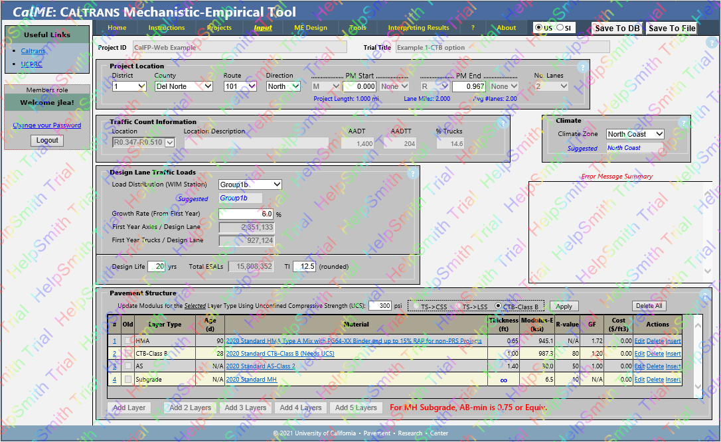Click the error message summary scrollbar down arrow
This screenshot has height=442, width=721.
pos(708,271)
